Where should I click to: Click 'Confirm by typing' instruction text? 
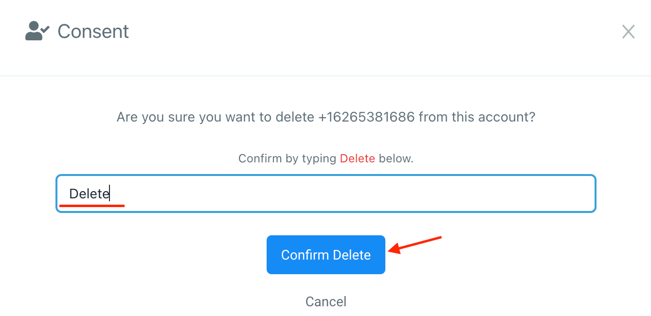pyautogui.click(x=287, y=158)
